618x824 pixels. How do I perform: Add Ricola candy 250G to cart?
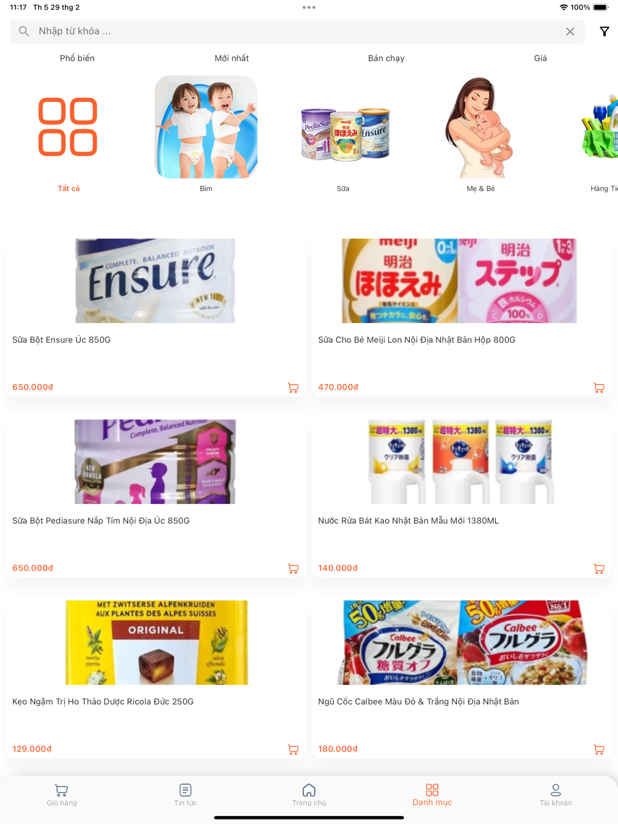click(x=293, y=750)
